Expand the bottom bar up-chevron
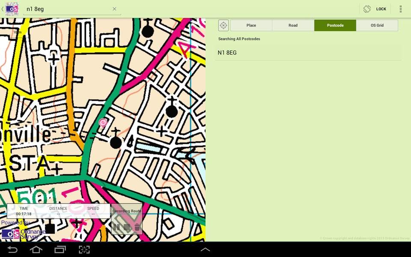The height and width of the screenshot is (257, 411). pos(205,249)
